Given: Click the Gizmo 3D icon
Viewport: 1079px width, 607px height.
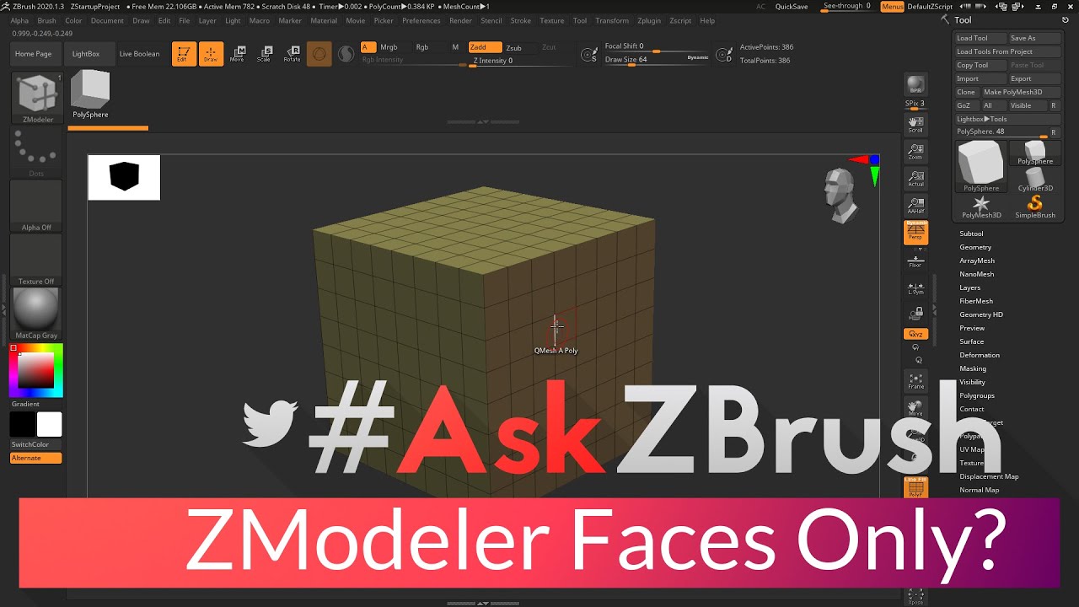Looking at the screenshot, I should (x=319, y=54).
